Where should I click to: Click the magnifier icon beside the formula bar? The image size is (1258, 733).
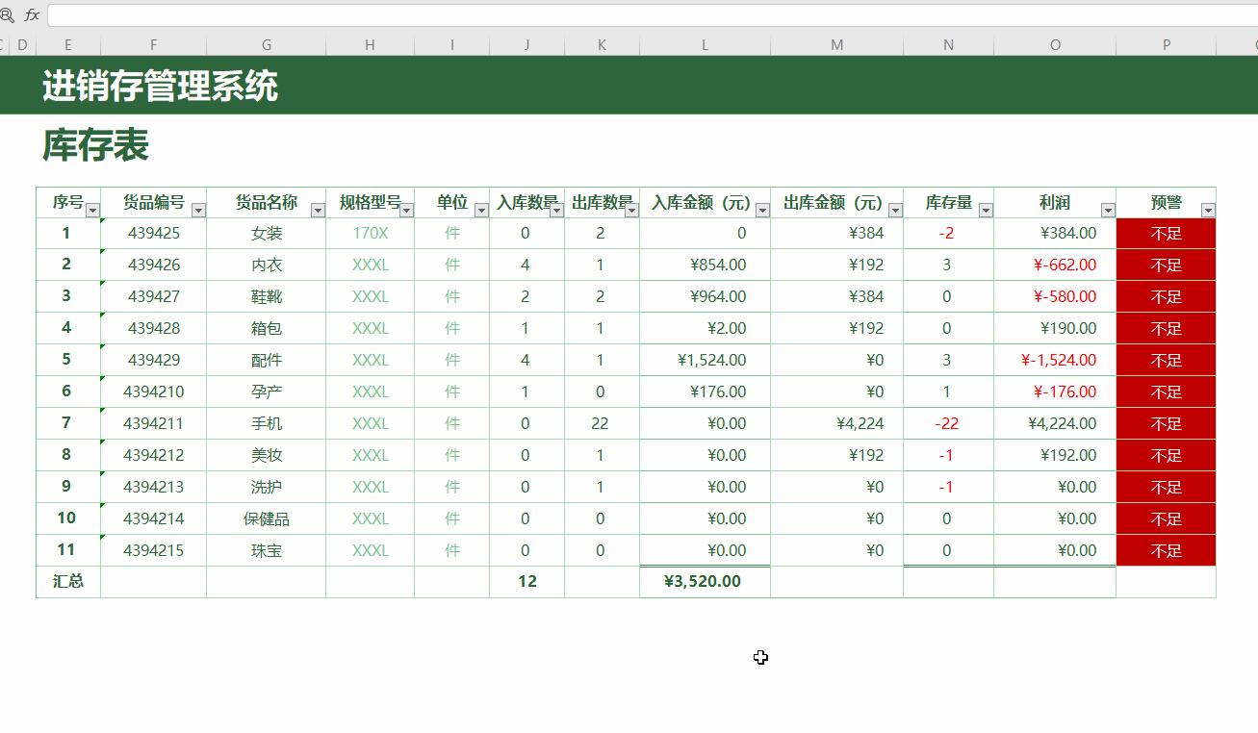pyautogui.click(x=10, y=15)
